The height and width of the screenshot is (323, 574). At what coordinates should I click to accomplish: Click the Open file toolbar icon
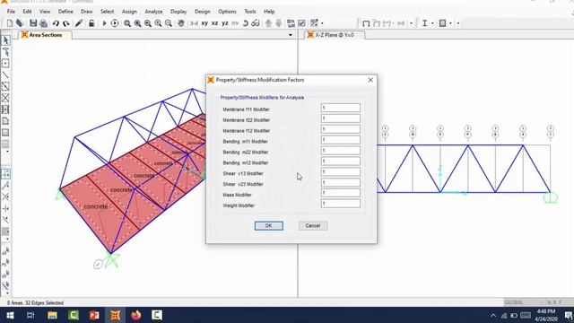click(20, 23)
